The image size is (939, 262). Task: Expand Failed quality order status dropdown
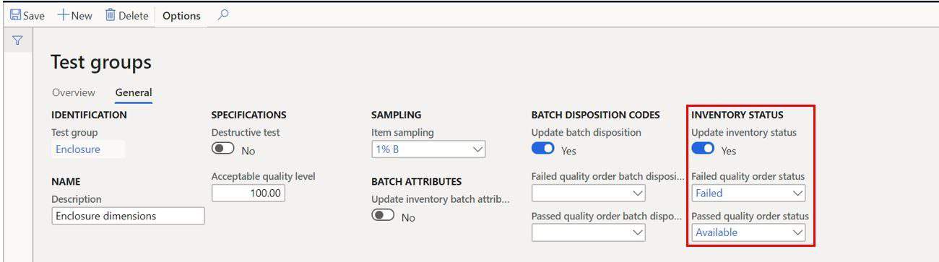click(x=748, y=193)
